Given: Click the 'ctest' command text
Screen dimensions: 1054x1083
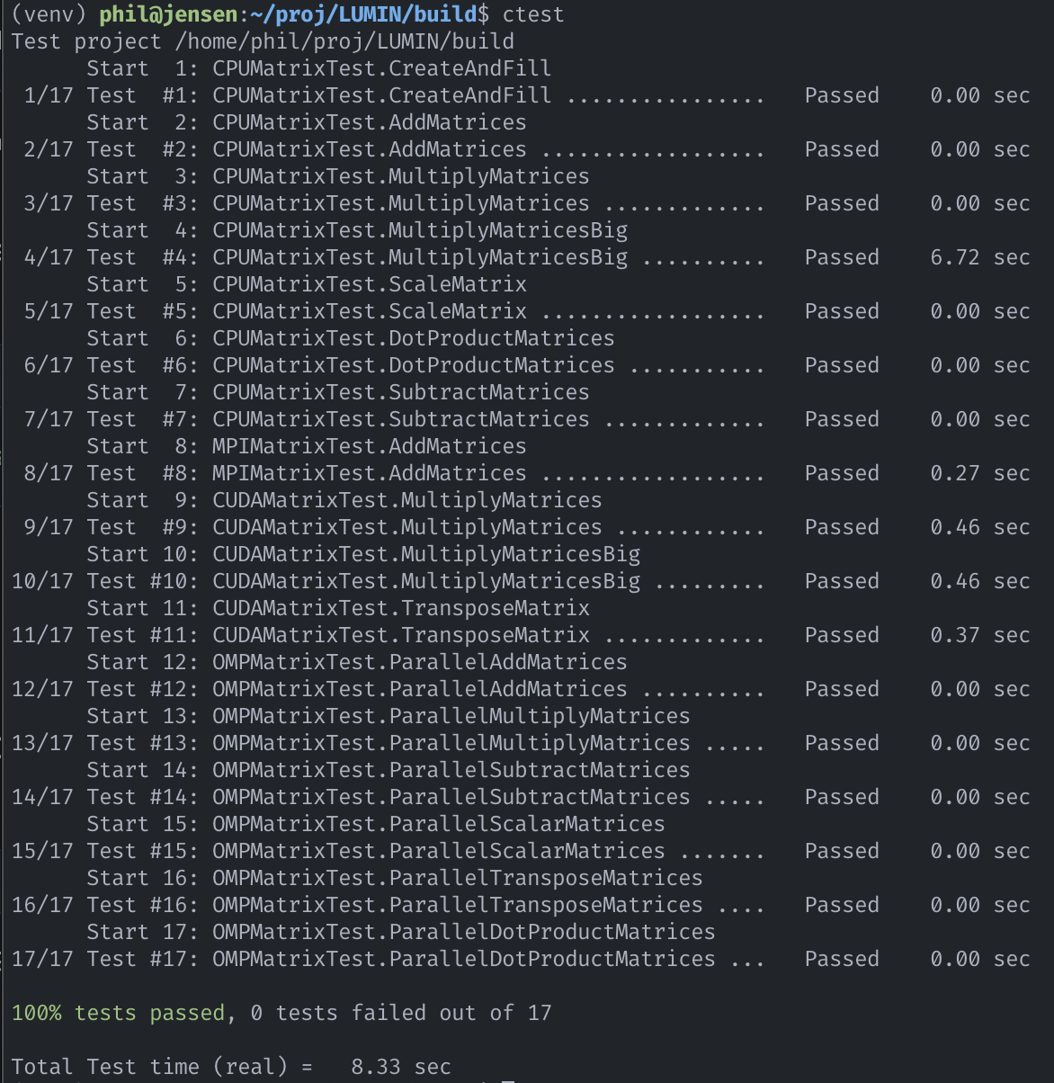Looking at the screenshot, I should click(533, 14).
